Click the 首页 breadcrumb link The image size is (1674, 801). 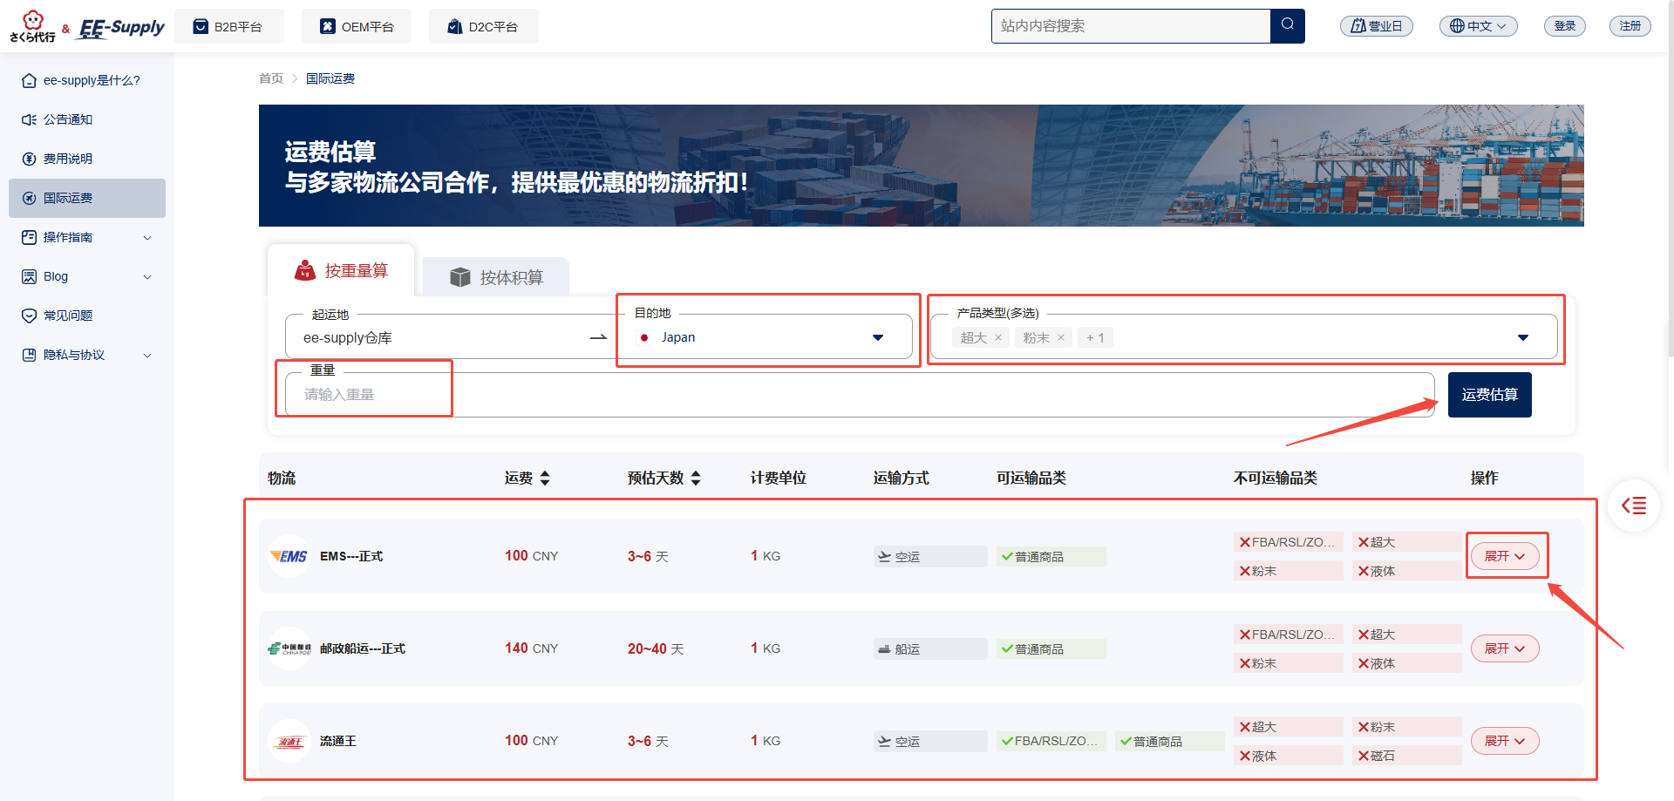pos(271,78)
